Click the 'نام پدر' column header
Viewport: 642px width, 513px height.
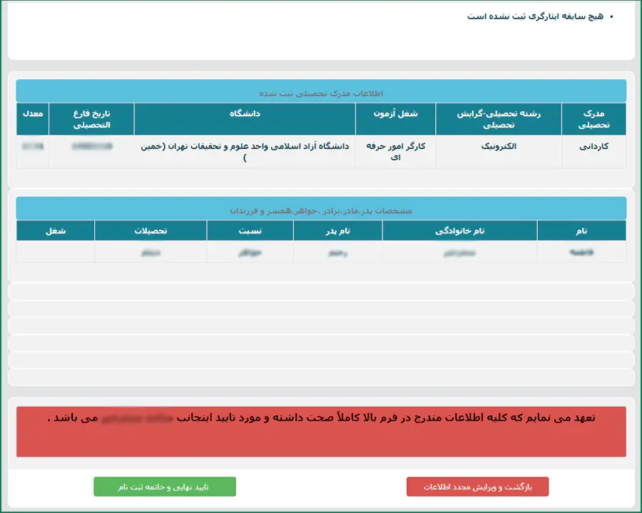pyautogui.click(x=337, y=231)
